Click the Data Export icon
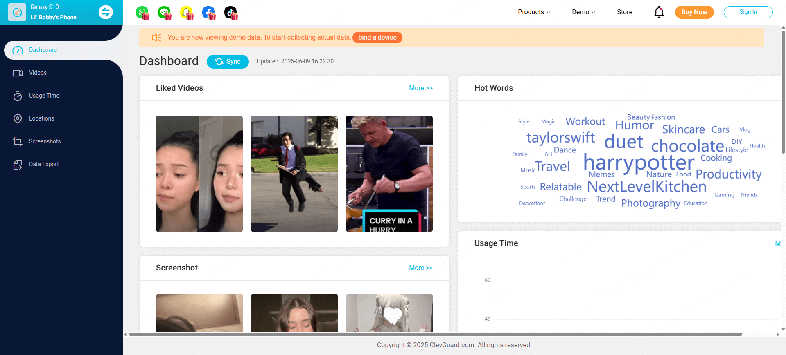The image size is (786, 355). [x=18, y=164]
